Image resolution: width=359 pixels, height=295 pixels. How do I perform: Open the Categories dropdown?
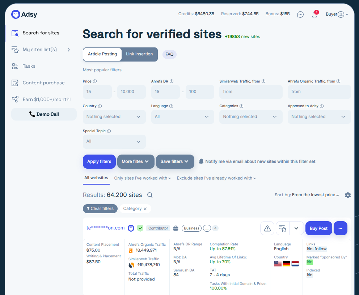(x=250, y=117)
